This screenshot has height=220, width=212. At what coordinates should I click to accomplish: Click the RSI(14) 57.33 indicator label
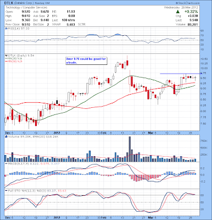[x=19, y=29]
